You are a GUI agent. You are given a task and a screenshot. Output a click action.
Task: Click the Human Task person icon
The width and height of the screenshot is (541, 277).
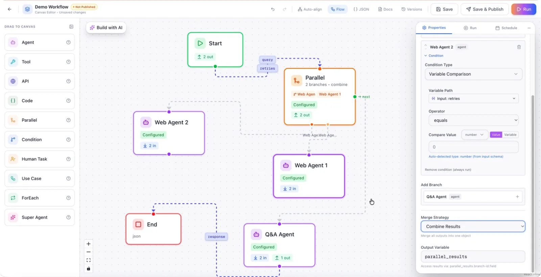[x=13, y=159]
